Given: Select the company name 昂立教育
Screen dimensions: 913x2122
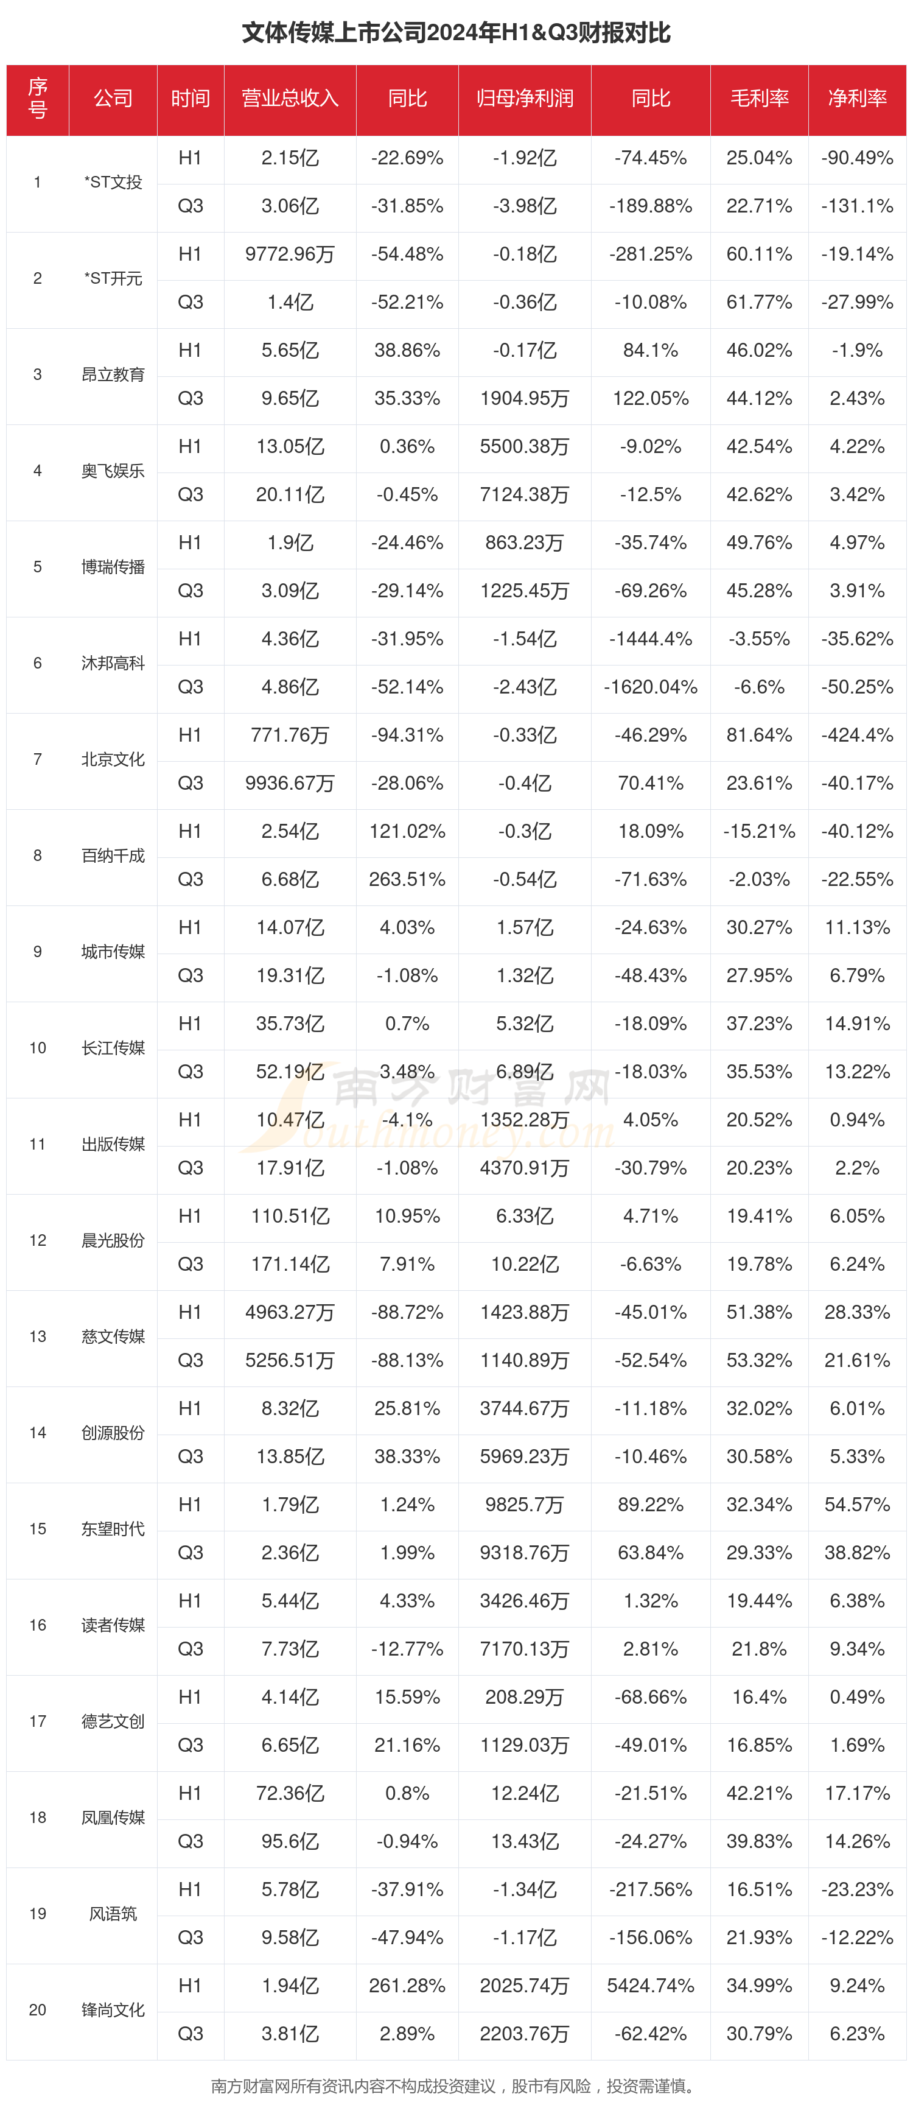Looking at the screenshot, I should point(113,375).
